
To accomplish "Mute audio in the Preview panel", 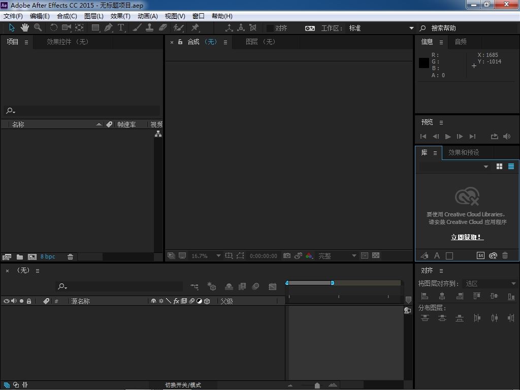I will [x=507, y=136].
